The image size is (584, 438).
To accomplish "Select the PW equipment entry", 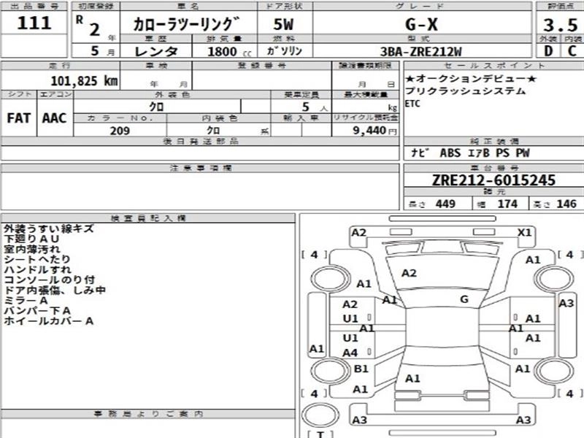I will point(523,153).
